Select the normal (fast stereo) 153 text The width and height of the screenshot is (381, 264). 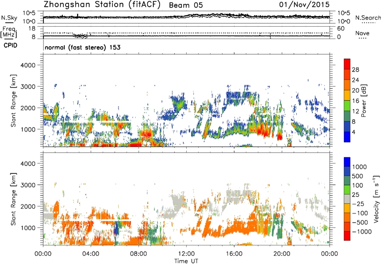click(x=82, y=47)
